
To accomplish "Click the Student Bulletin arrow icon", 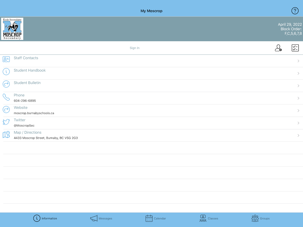I will point(6,84).
